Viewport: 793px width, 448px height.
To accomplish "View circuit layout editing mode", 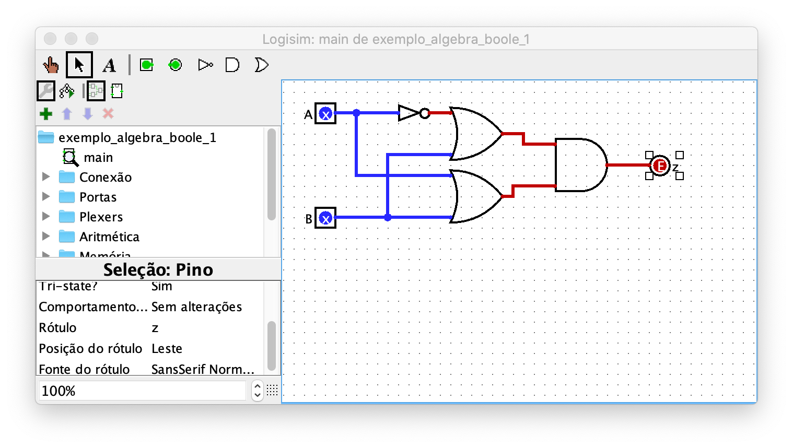I will 96,91.
